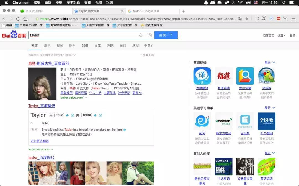Click the browser address bar URL

click(x=138, y=19)
